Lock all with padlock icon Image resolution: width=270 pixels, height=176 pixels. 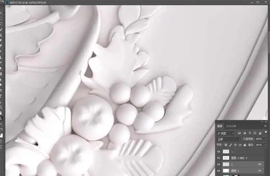tap(245, 145)
